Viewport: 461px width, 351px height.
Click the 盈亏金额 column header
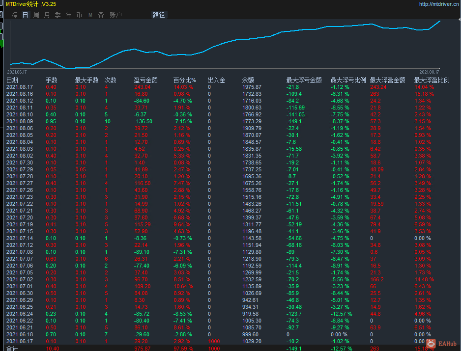[146, 80]
